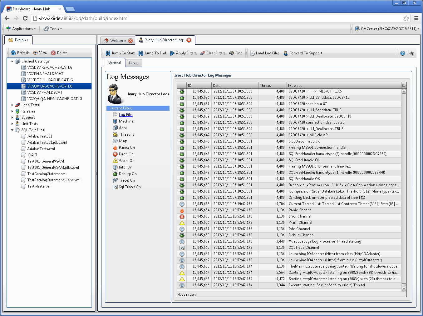
Task: Bookmark page with the star icon
Action: (406, 18)
